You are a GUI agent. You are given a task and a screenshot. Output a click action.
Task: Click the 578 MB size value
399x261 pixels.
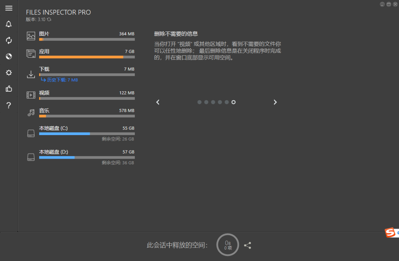tap(127, 110)
